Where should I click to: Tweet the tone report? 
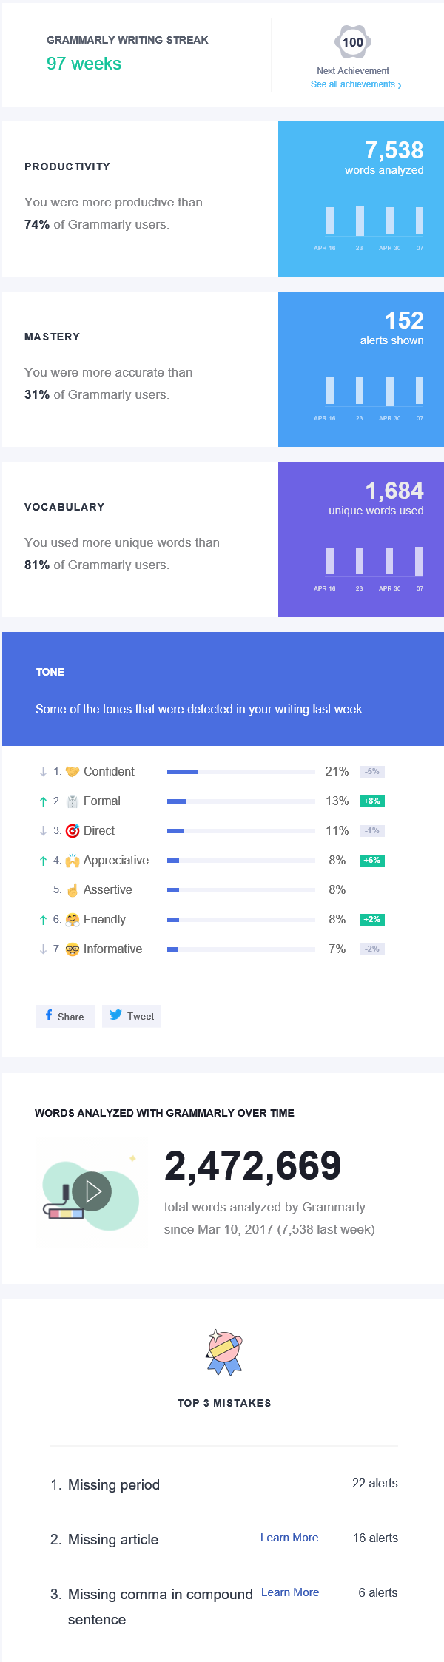[132, 1016]
